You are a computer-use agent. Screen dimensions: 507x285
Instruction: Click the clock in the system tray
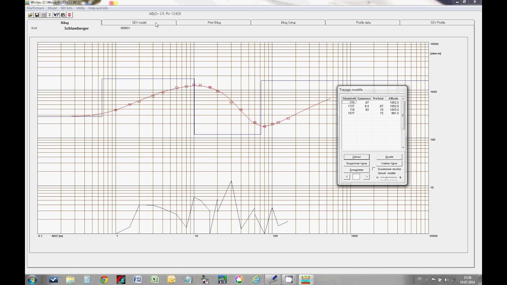click(467, 280)
